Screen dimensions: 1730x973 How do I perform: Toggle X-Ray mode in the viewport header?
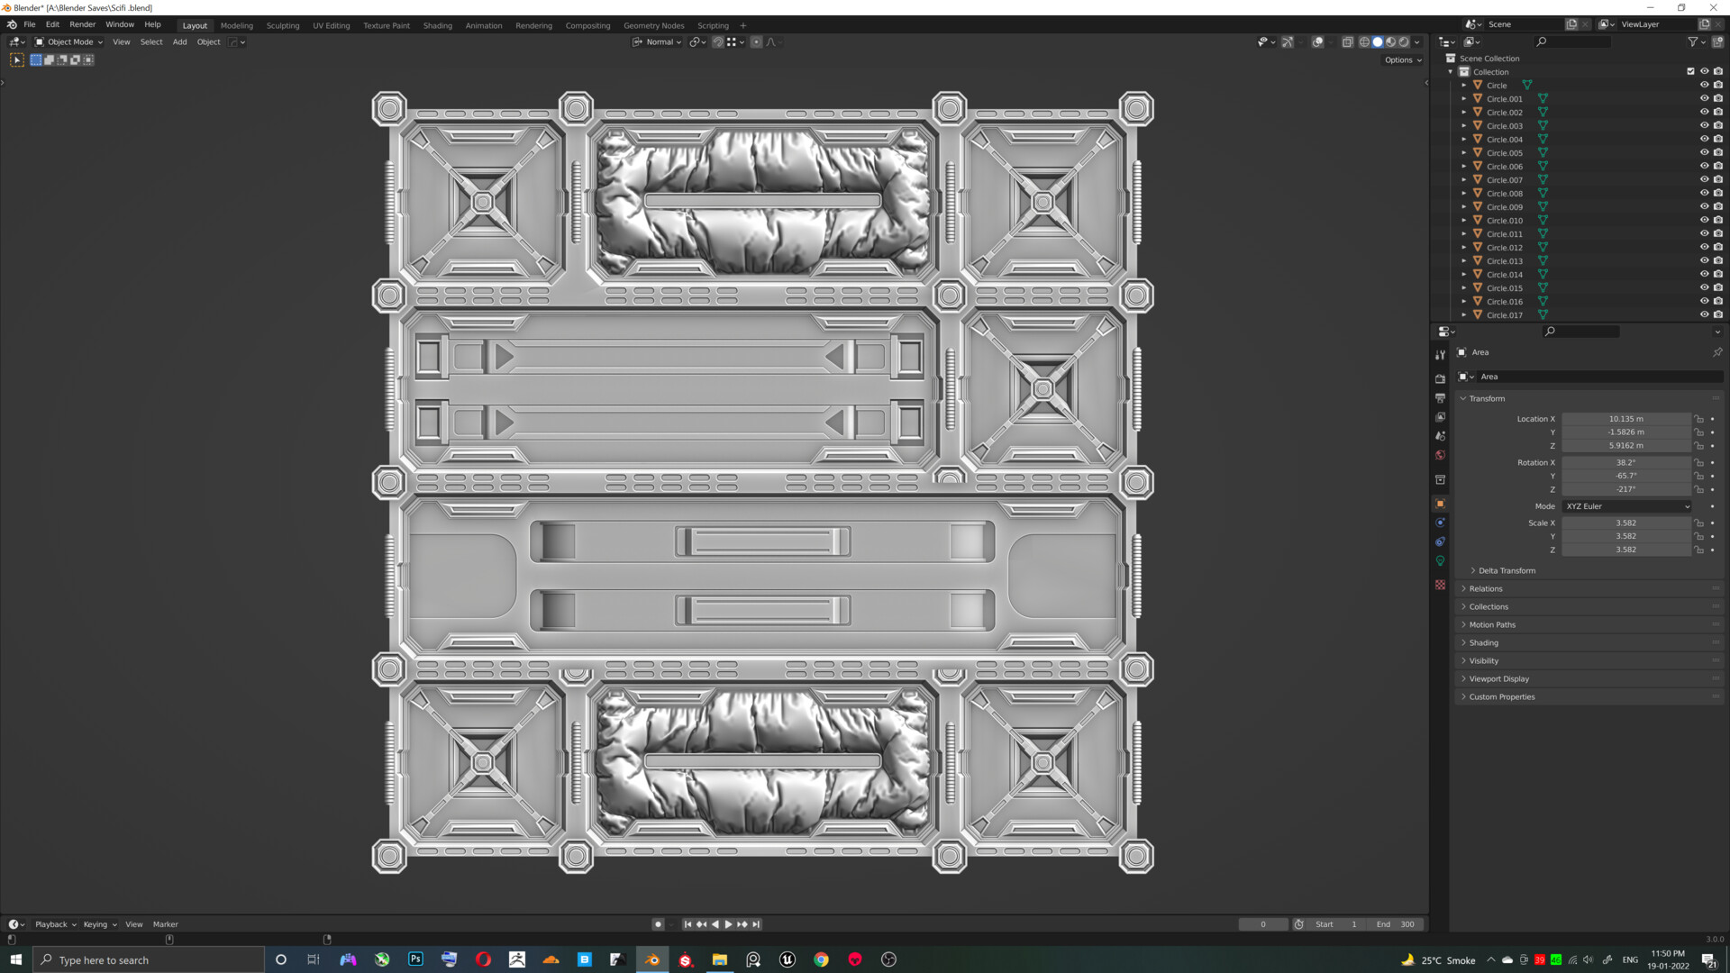[1348, 41]
